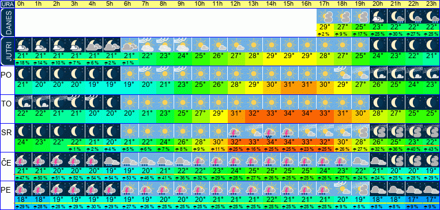Click the PE 6h thunderstorm icon
The height and width of the screenshot is (210, 440).
[x=130, y=188]
